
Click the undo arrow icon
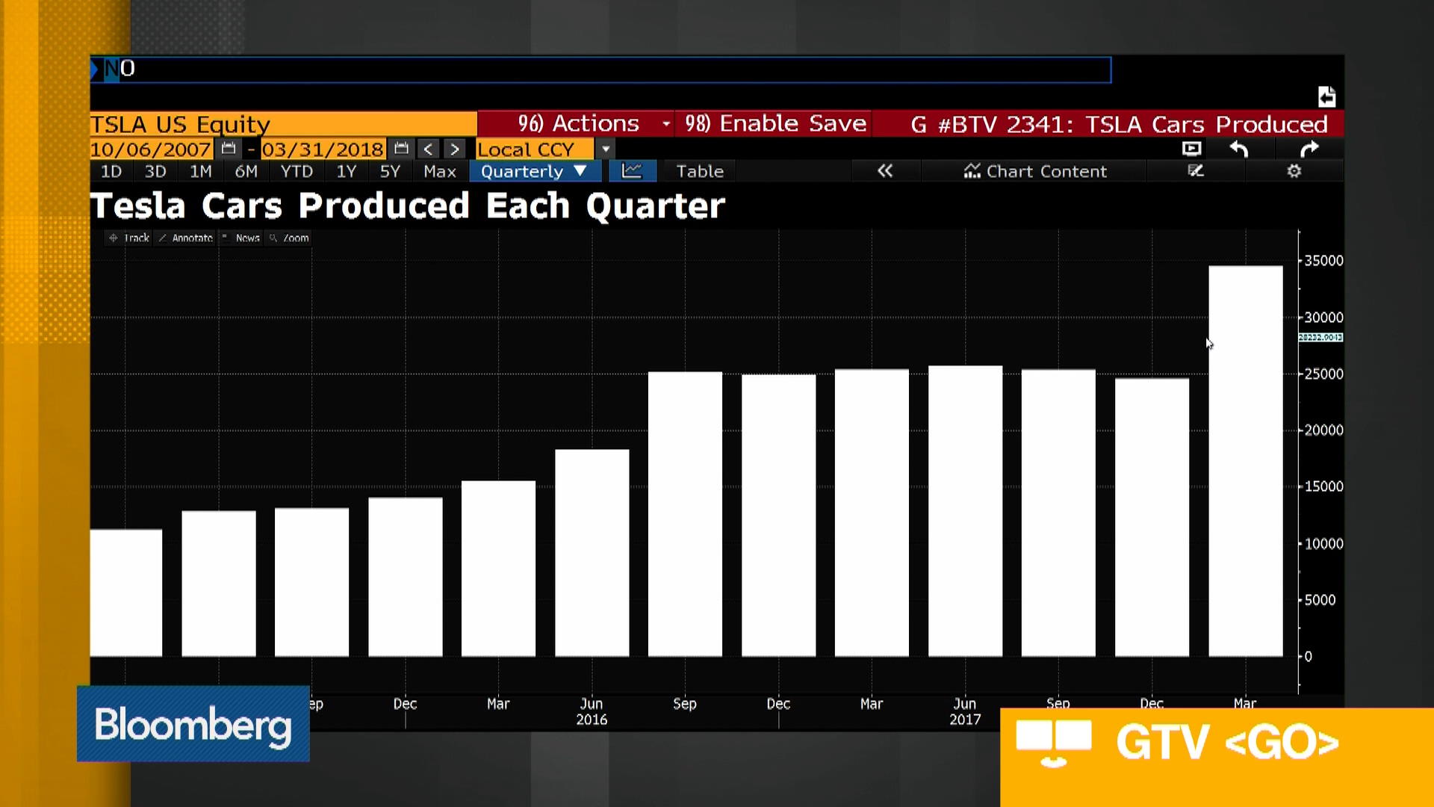pyautogui.click(x=1239, y=149)
